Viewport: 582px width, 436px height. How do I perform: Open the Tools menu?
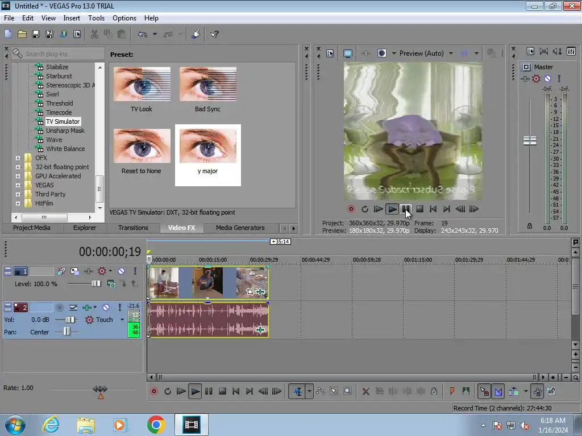coord(96,18)
